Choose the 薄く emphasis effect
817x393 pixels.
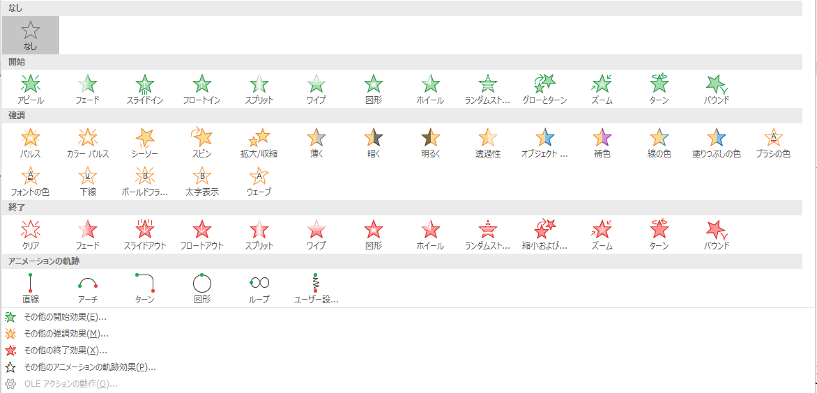pyautogui.click(x=316, y=143)
